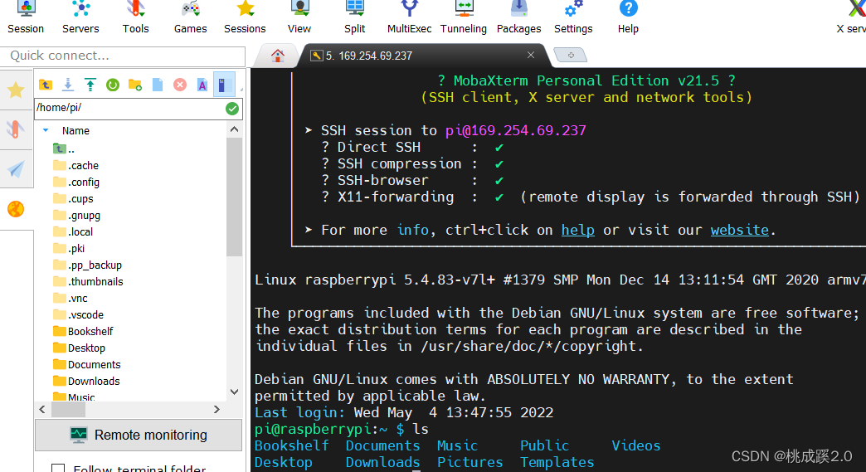
Task: Download selected files icon
Action: [68, 85]
